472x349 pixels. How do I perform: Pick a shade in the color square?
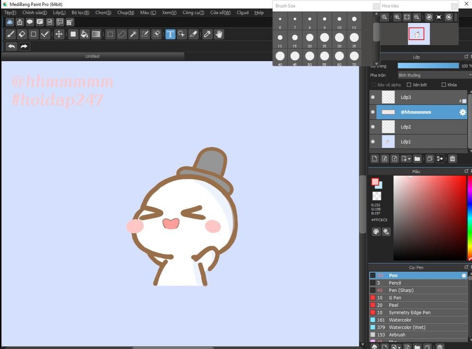430,218
